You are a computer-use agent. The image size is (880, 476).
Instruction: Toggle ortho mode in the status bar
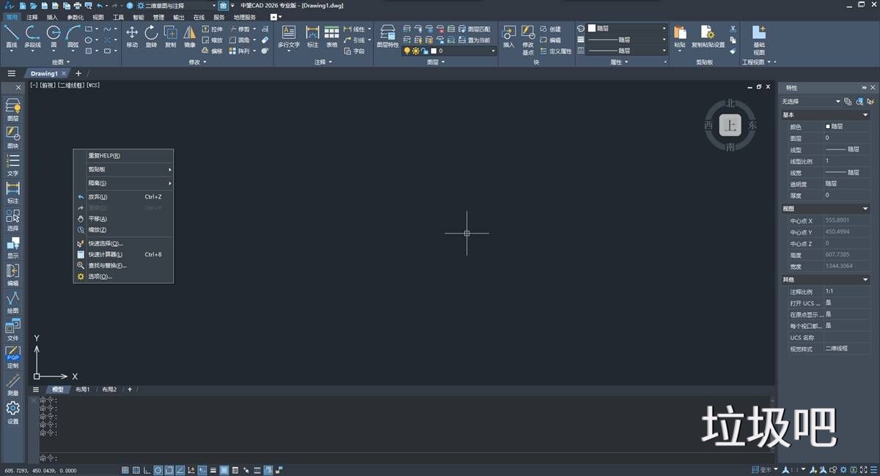coord(147,470)
